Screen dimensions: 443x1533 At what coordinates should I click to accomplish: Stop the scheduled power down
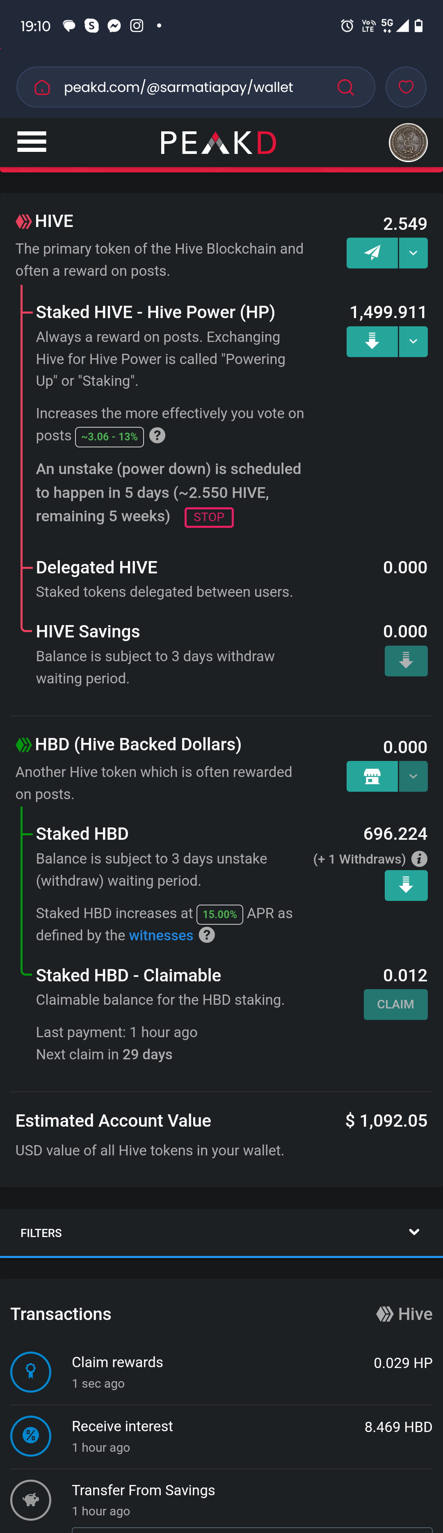click(x=209, y=517)
